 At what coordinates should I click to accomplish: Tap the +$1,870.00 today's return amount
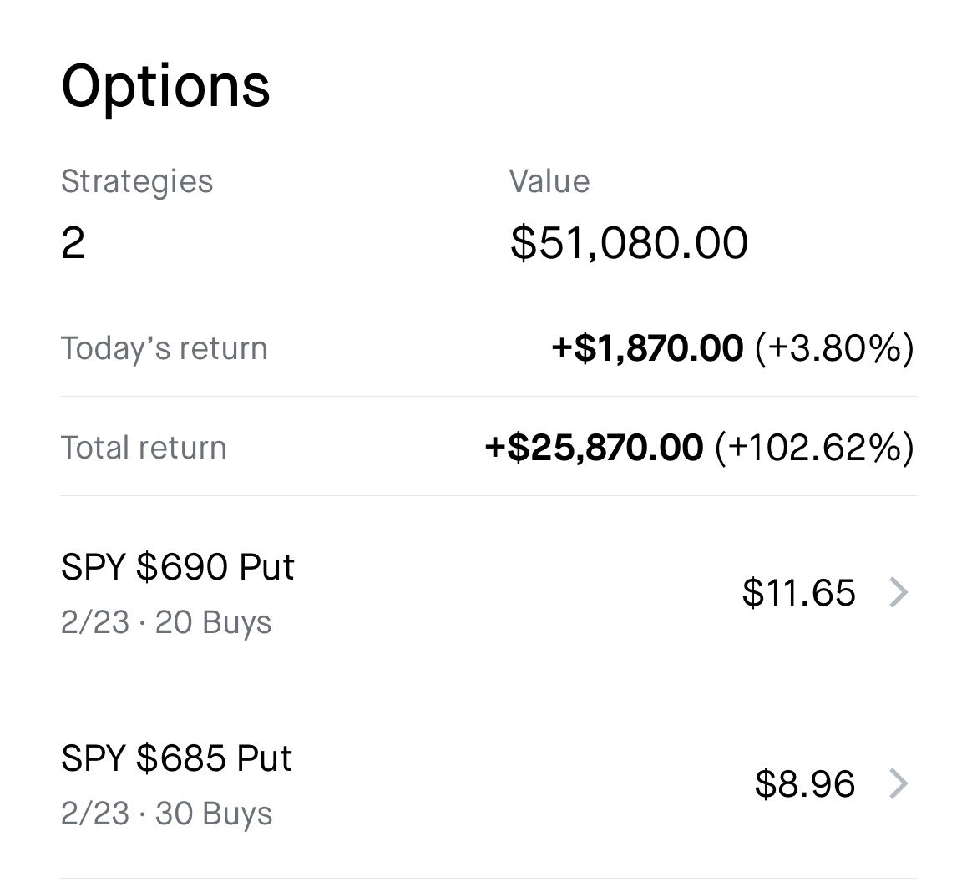tap(647, 348)
